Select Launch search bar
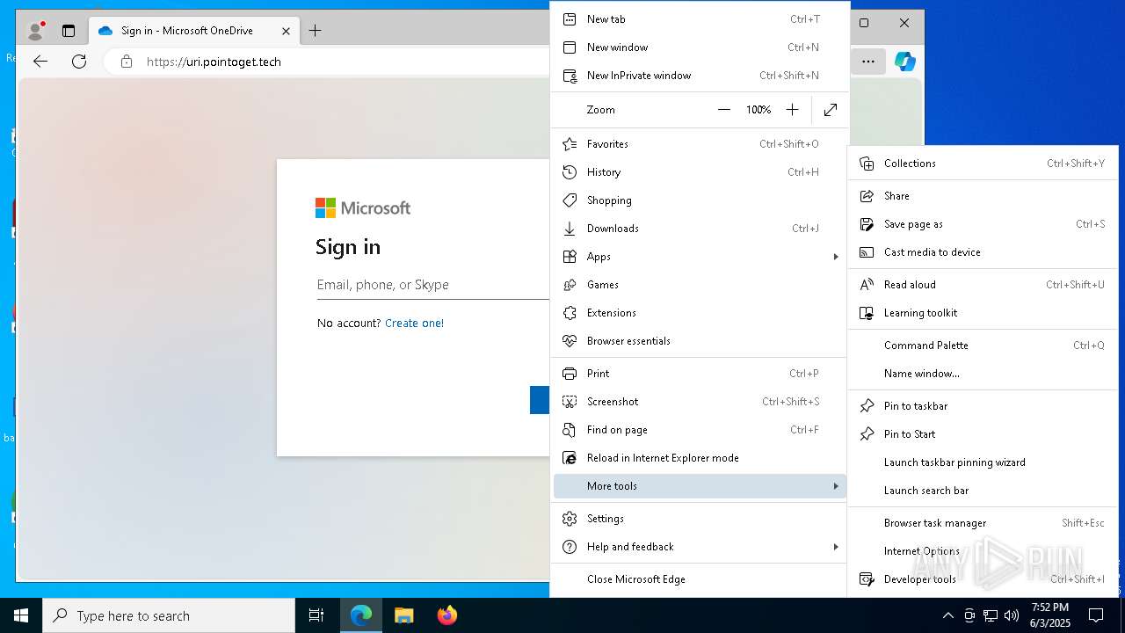 [x=983, y=490]
